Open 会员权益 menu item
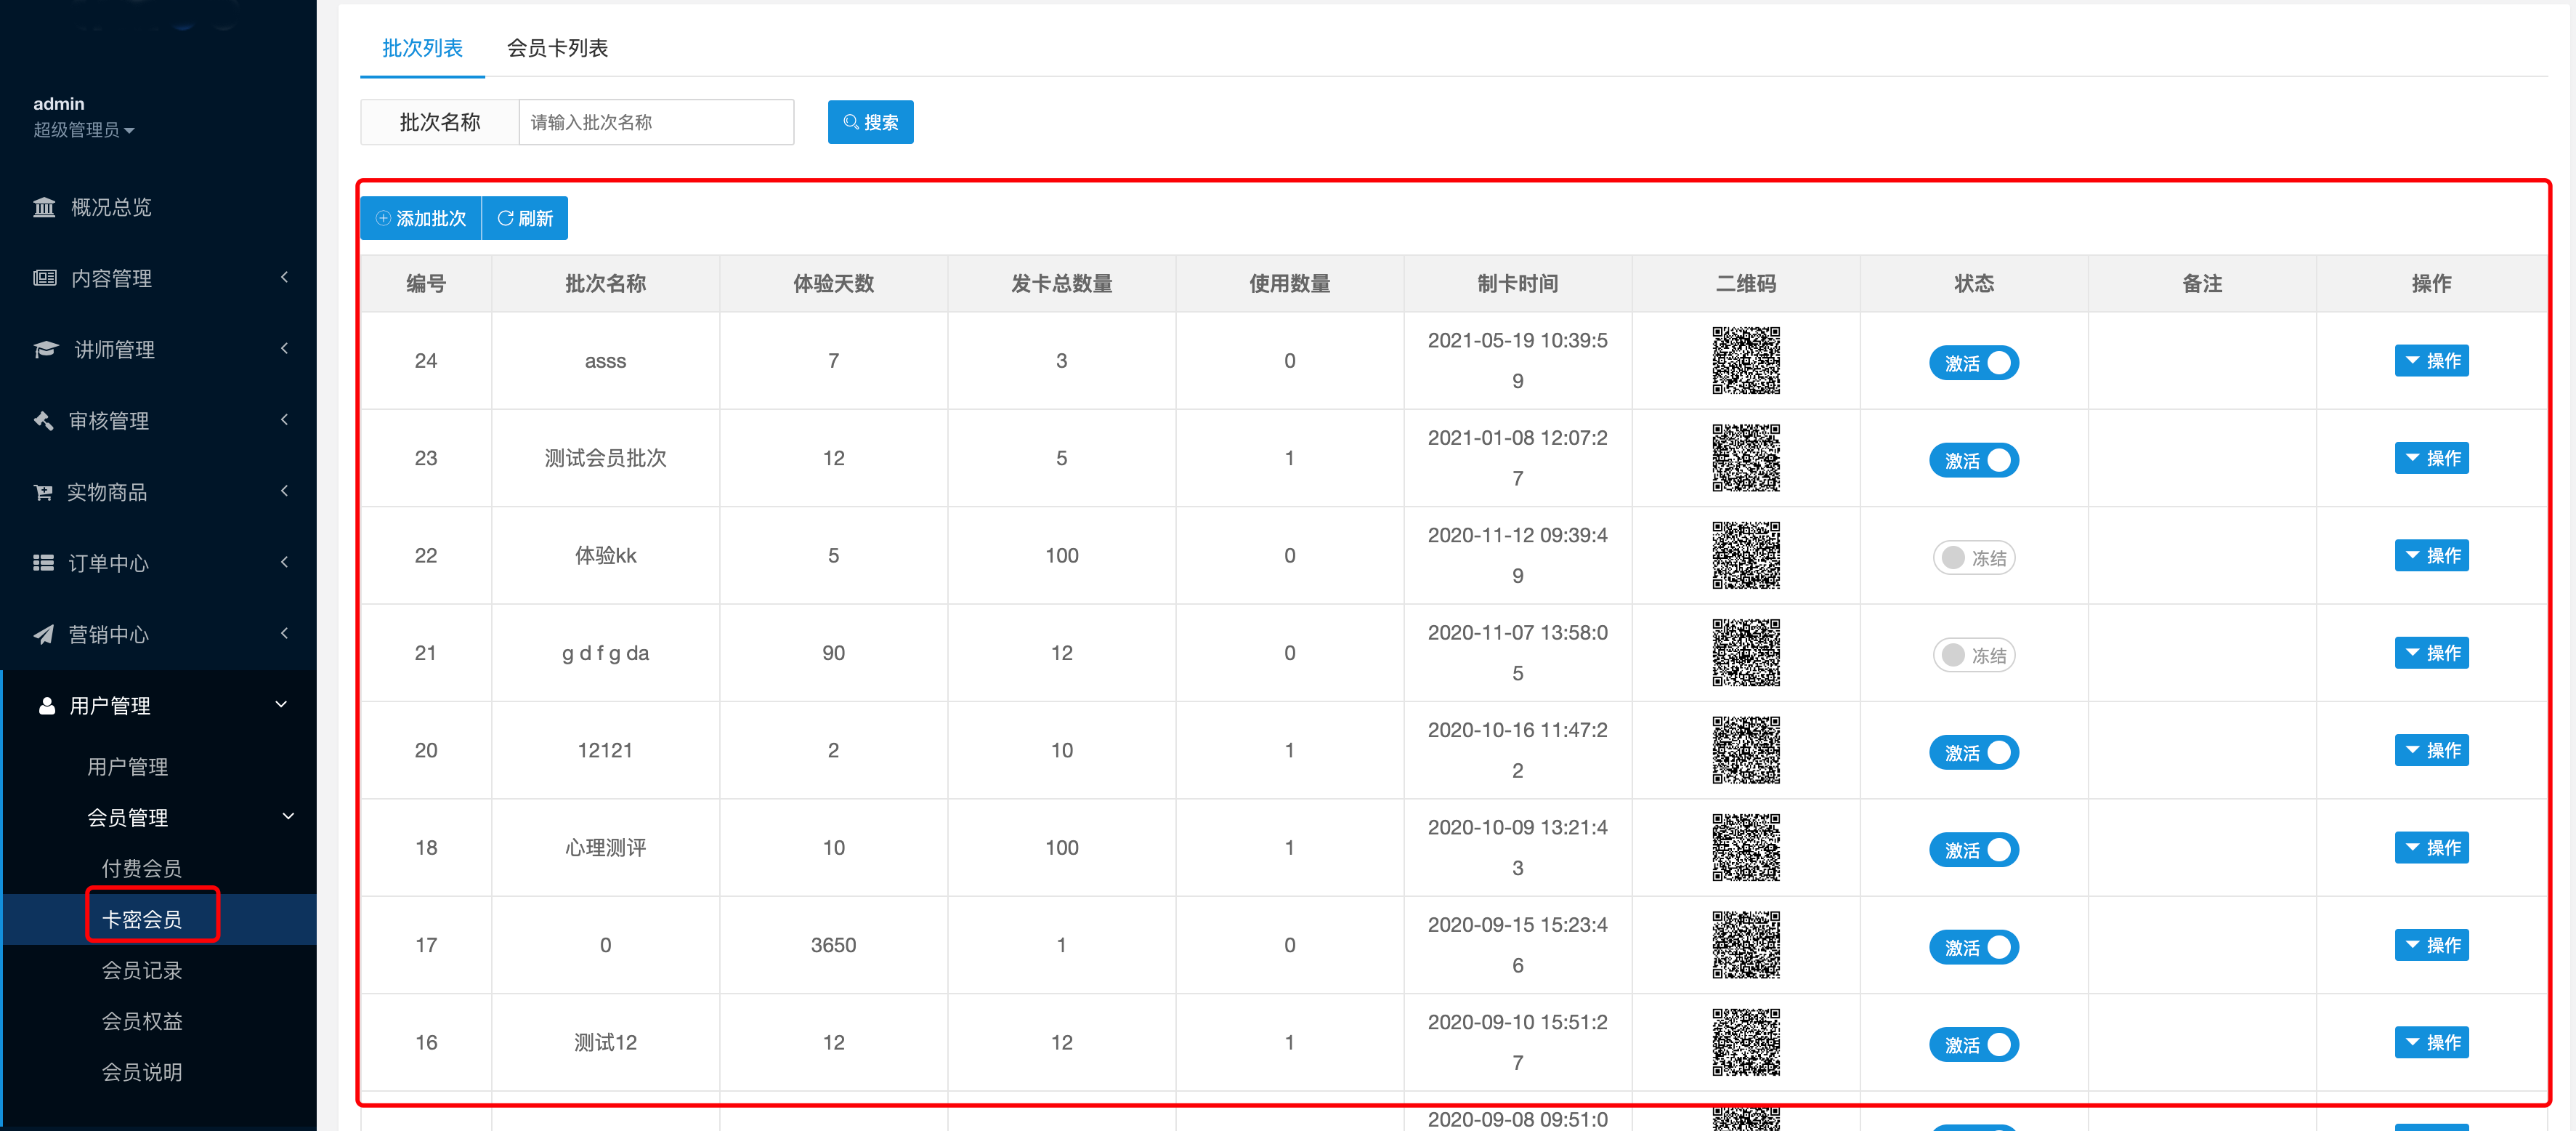This screenshot has height=1131, width=2576. coord(142,1021)
